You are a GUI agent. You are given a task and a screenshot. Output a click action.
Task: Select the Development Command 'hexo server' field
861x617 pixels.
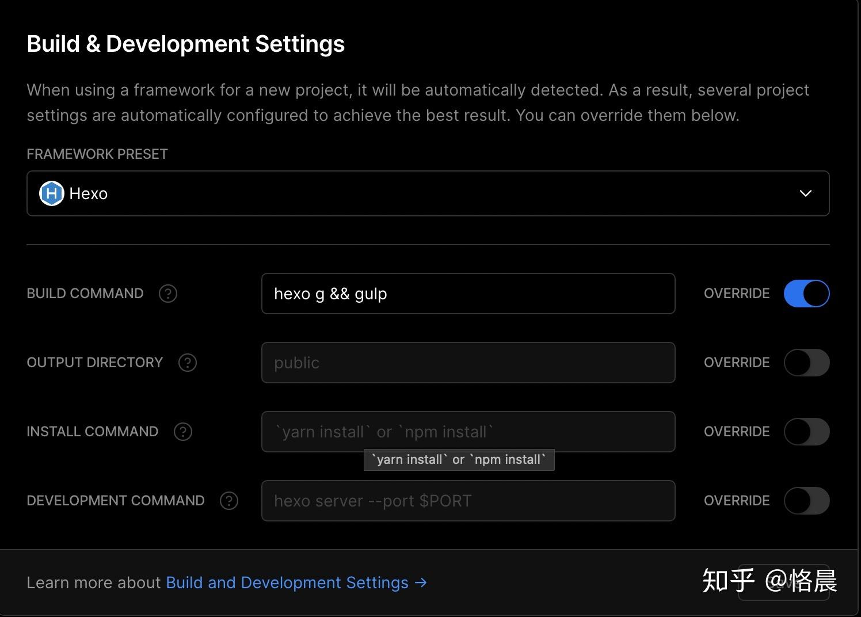coord(467,501)
